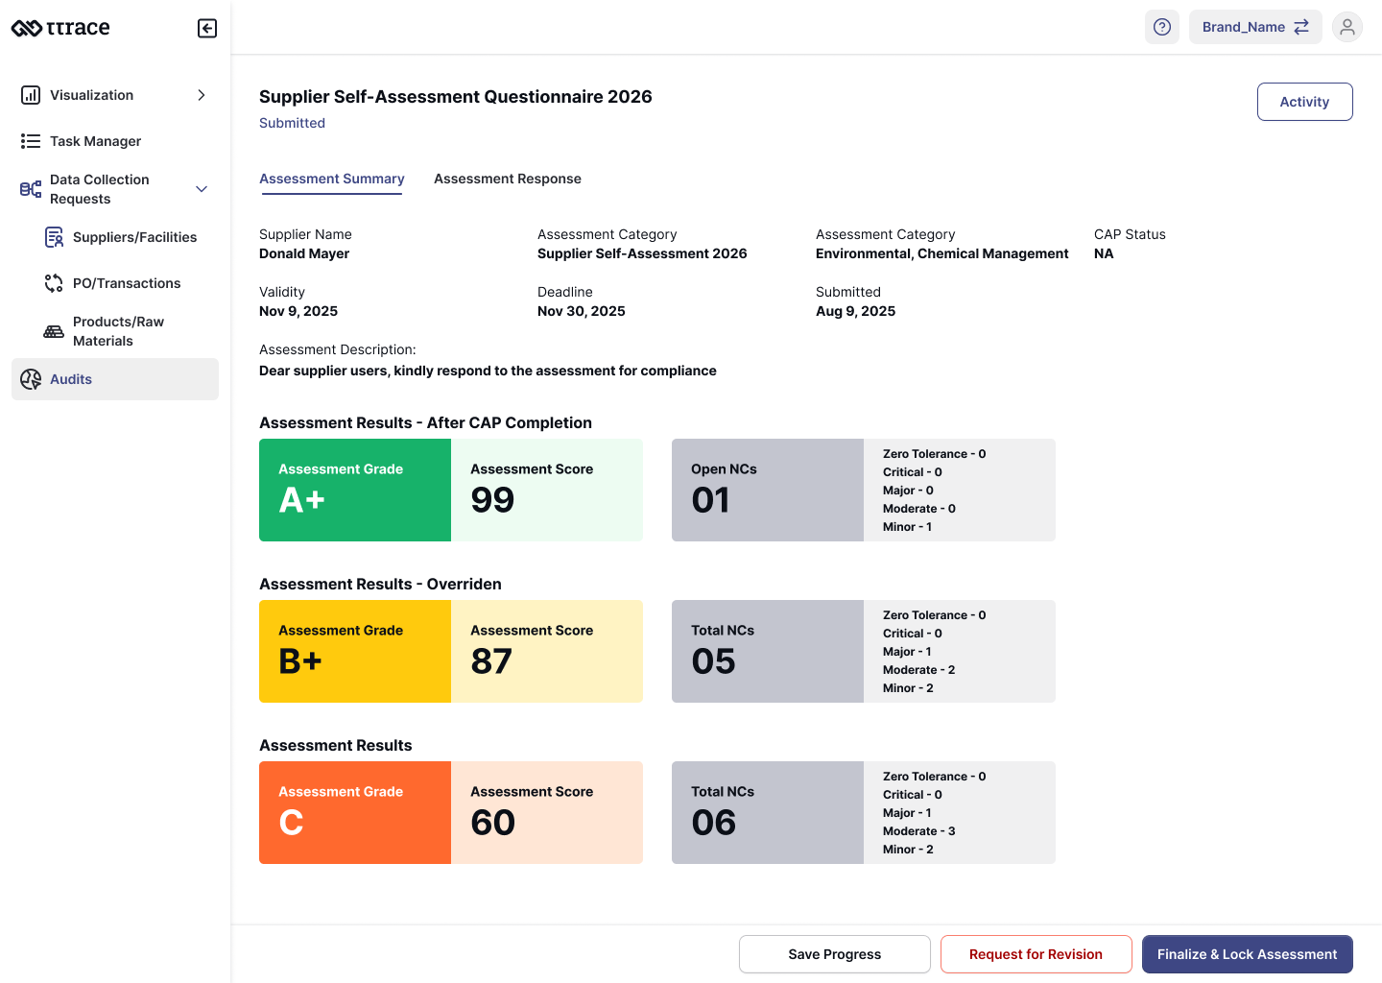Click the Open NCs 01 card
Viewport: 1382px width, 983px height.
[x=768, y=491]
